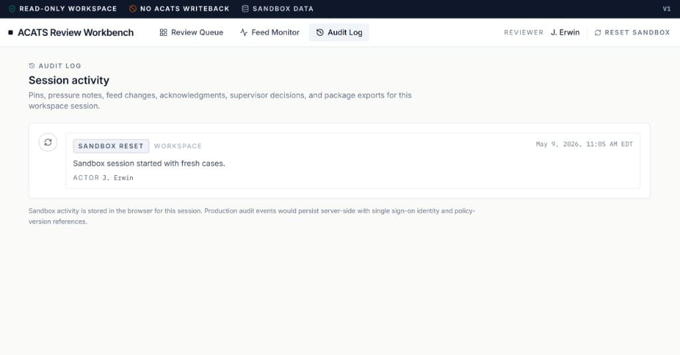The height and width of the screenshot is (355, 680).
Task: Switch to the Feed Monitor tab
Action: 270,33
